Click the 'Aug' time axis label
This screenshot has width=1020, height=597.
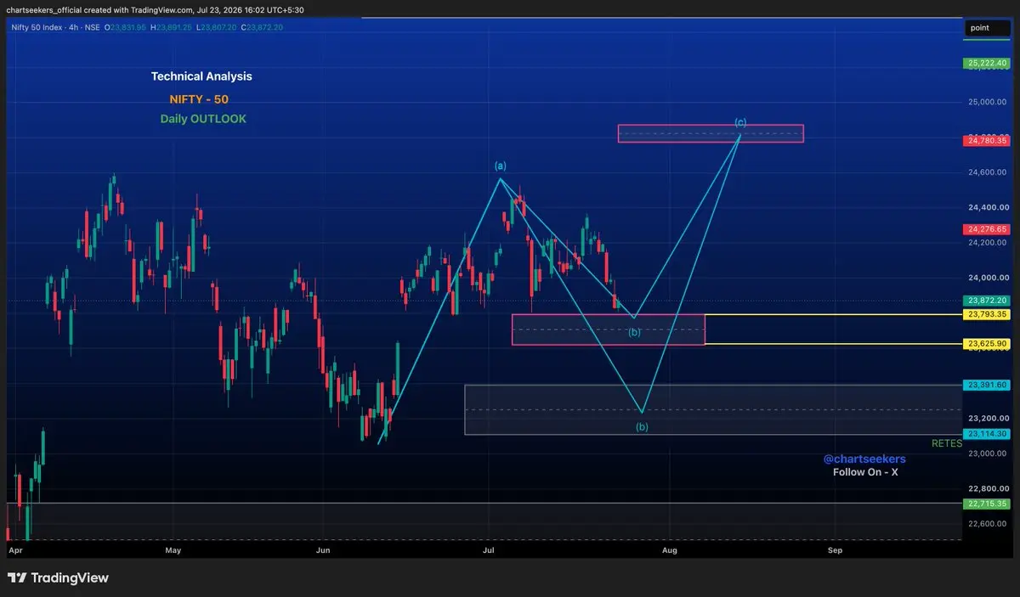(x=670, y=550)
